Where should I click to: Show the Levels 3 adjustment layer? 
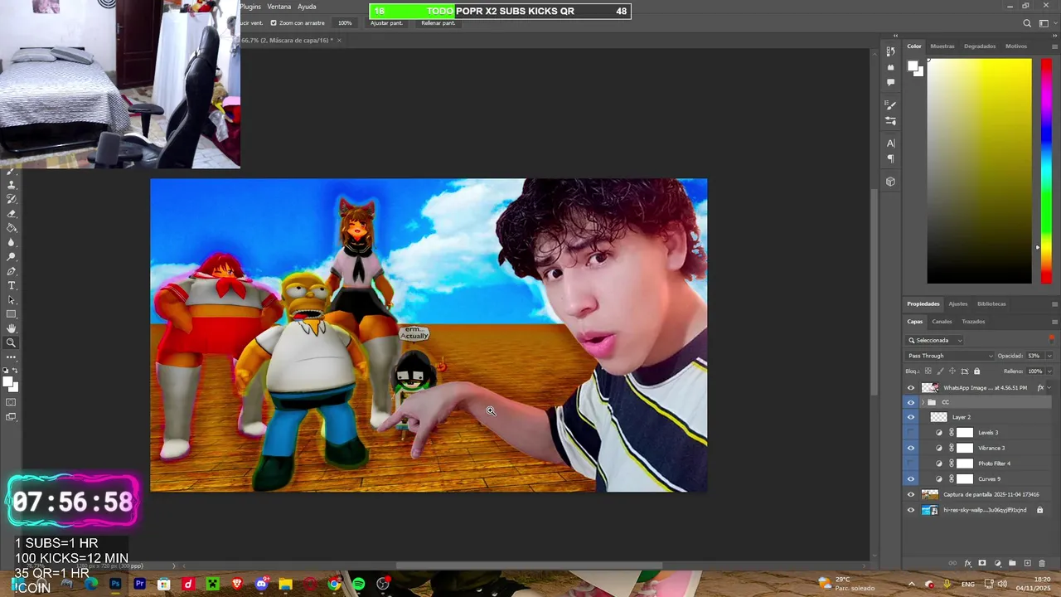911,432
